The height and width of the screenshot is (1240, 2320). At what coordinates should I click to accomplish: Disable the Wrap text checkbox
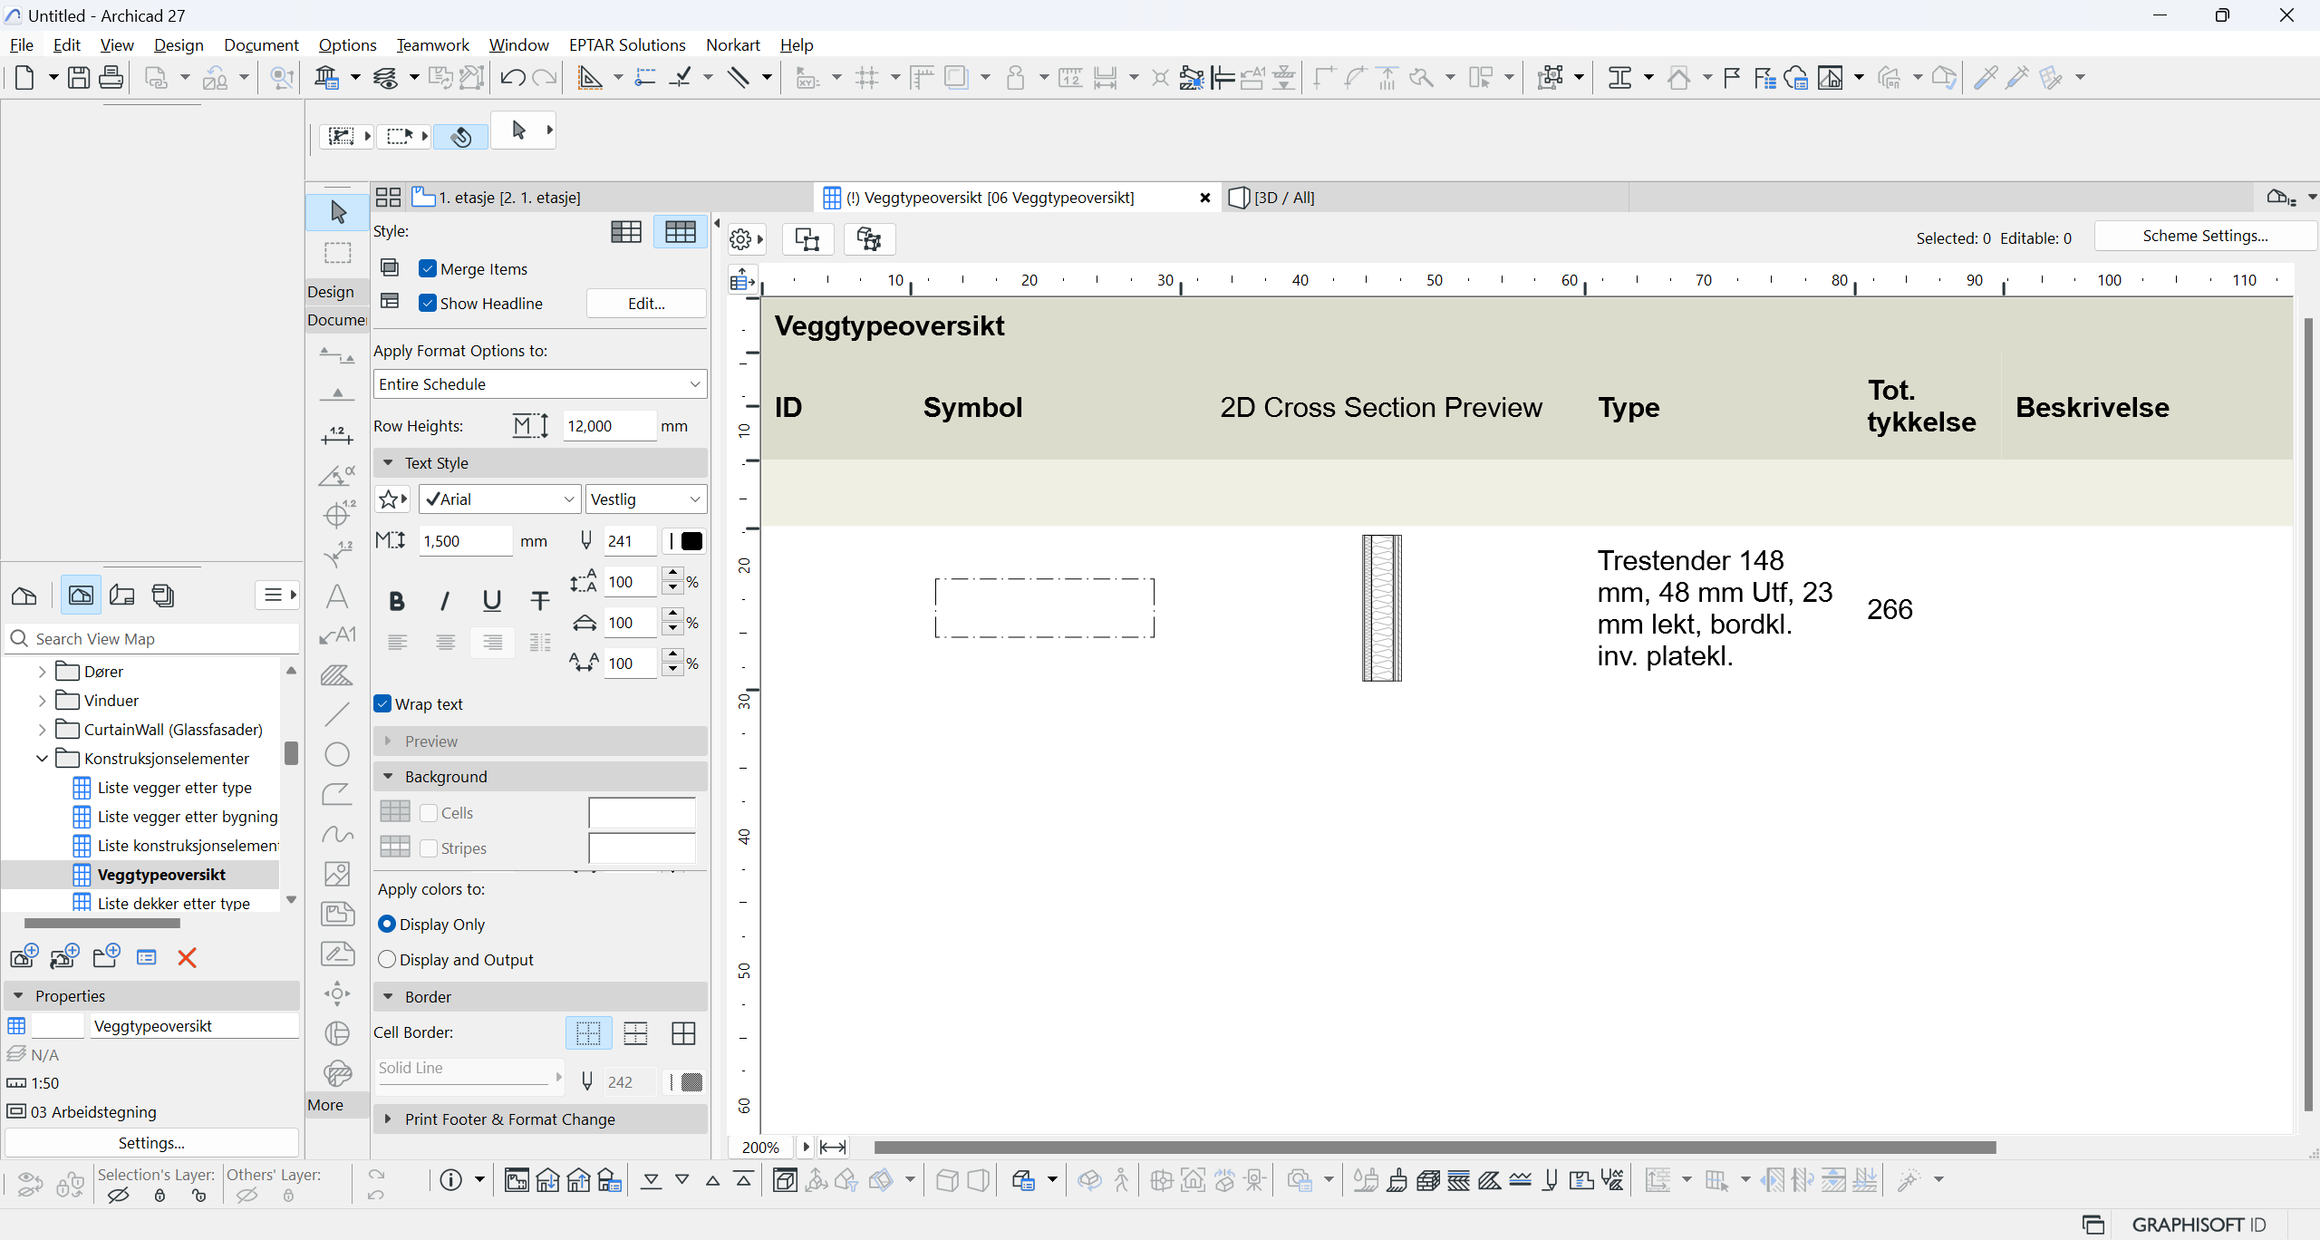pyautogui.click(x=383, y=704)
